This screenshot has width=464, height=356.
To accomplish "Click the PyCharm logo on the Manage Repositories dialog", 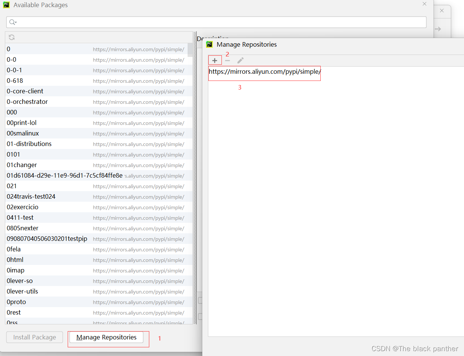I will 209,44.
